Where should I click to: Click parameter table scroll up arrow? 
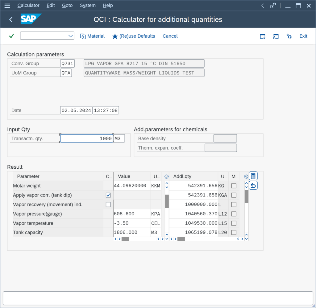point(167,183)
